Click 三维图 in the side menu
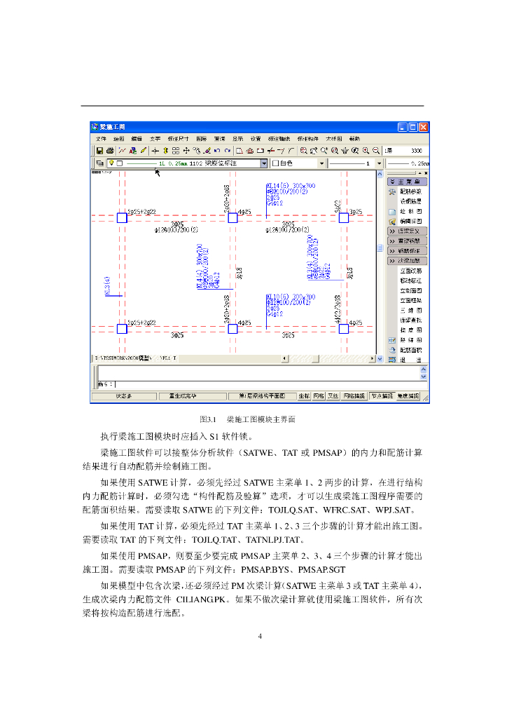Viewport: 507px width, 718px height. [411, 311]
